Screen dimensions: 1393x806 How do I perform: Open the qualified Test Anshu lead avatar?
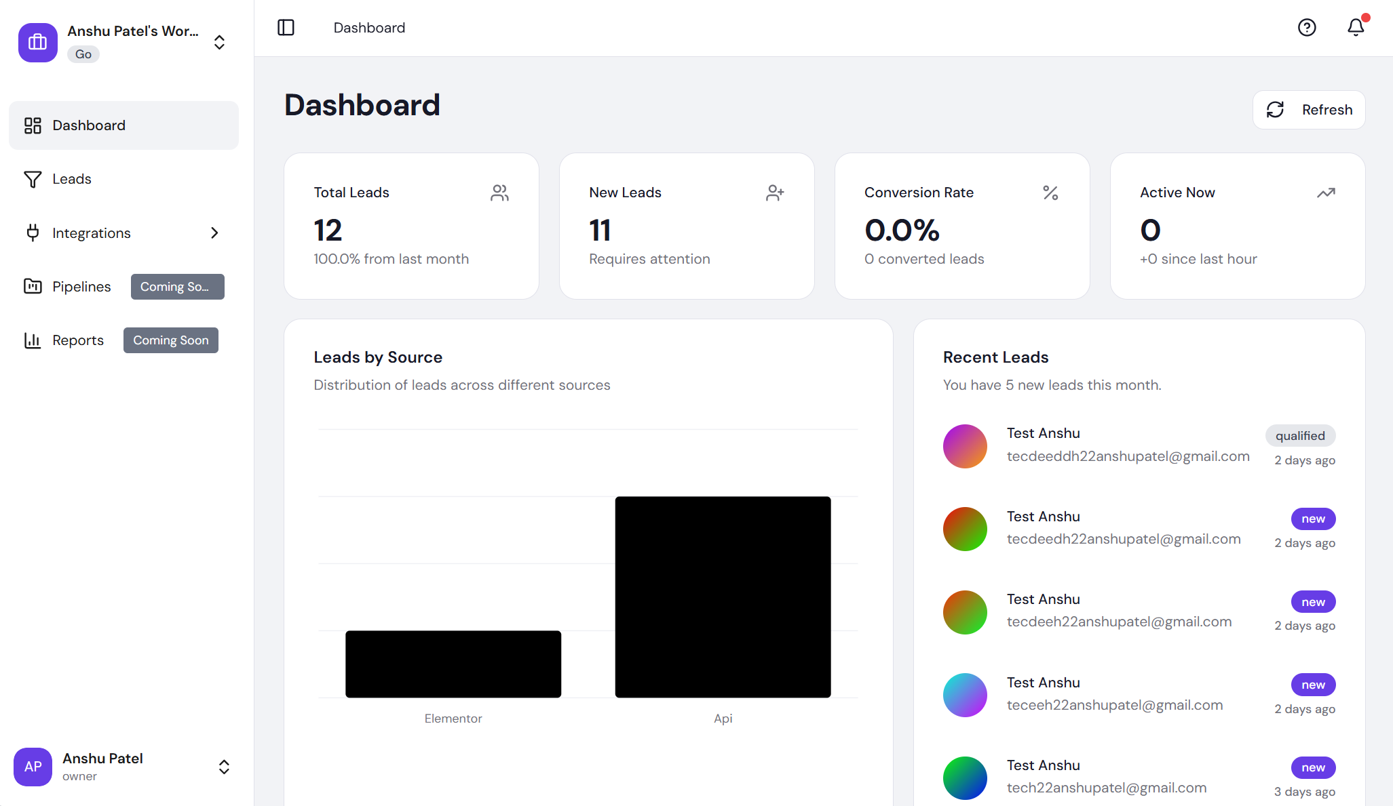(964, 446)
